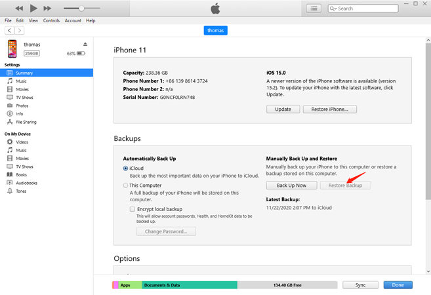431x295 pixels.
Task: Enable Encrypt local backup checkbox
Action: coord(133,208)
